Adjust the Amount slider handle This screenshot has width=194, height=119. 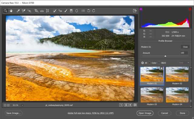(x=165, y=56)
